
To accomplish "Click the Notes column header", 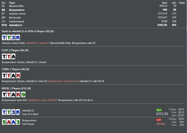I will click(x=182, y=2).
